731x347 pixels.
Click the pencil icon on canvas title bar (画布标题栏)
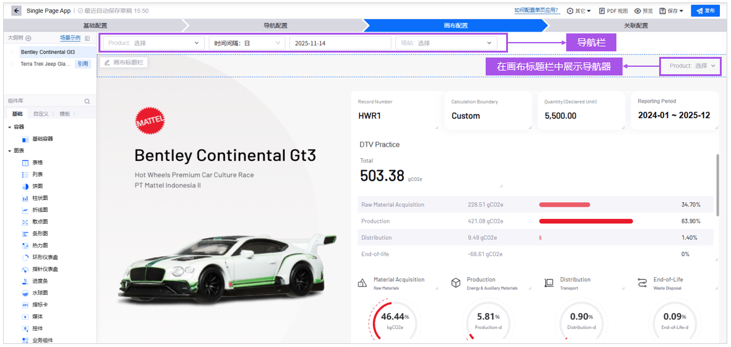click(x=107, y=62)
